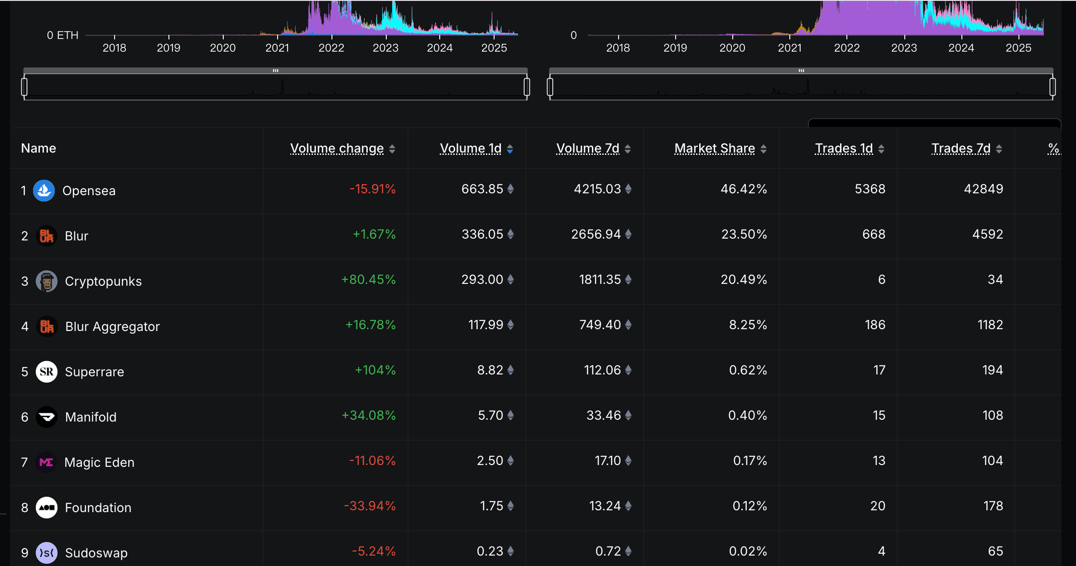
Task: Toggle the ETH icon next to Blur's 7d volume
Action: coord(629,235)
